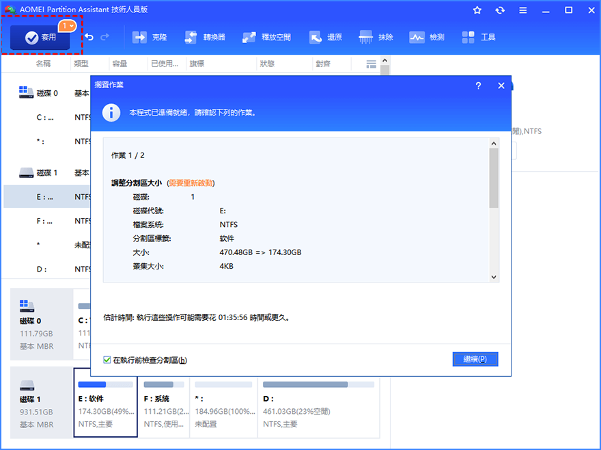
Task: Click the D: partition usage bar
Action: pos(318,384)
